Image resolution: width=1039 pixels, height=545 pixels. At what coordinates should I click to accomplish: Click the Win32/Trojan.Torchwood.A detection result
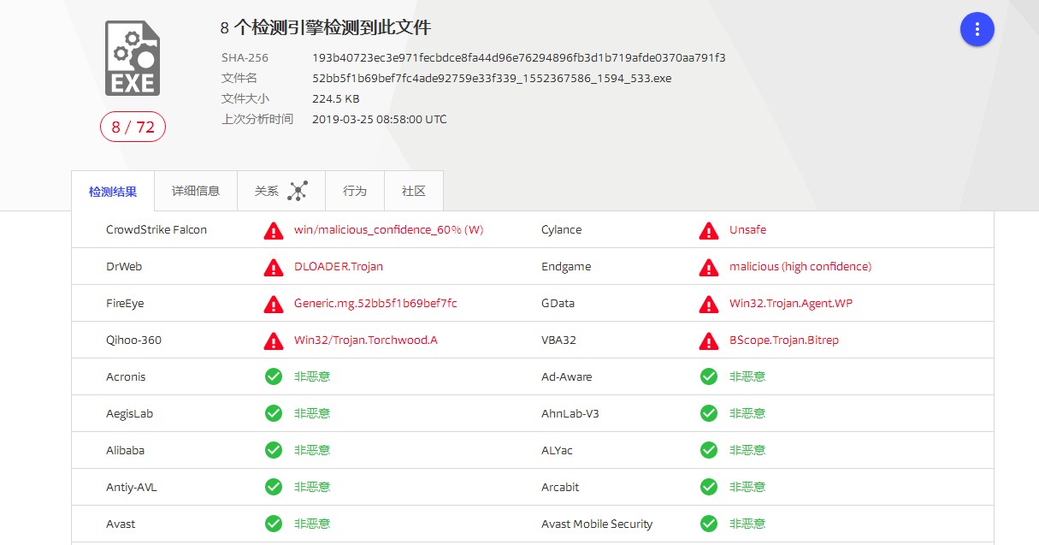click(365, 341)
